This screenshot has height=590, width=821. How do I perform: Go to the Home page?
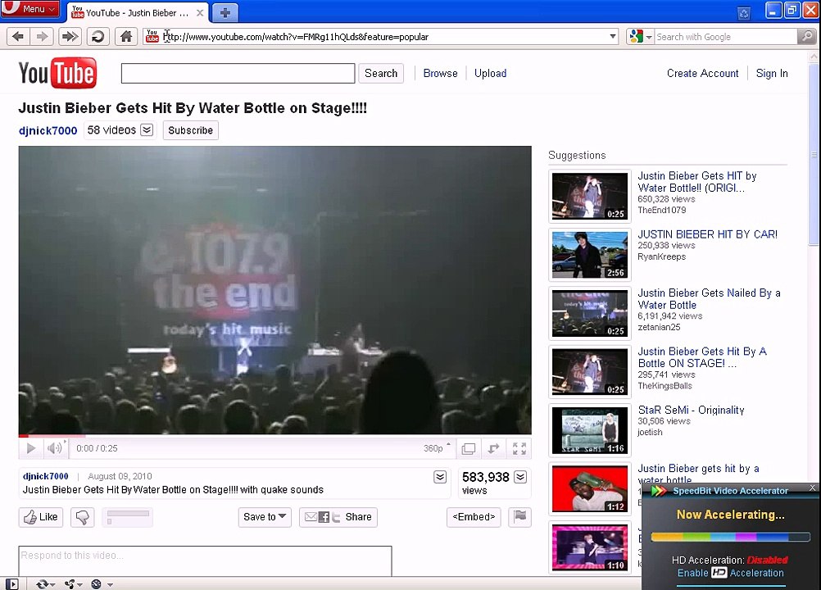[125, 37]
